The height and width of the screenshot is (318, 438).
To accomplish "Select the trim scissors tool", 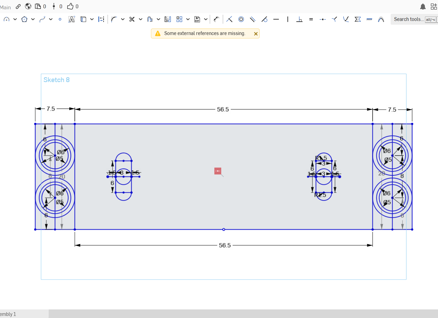I will pyautogui.click(x=132, y=19).
